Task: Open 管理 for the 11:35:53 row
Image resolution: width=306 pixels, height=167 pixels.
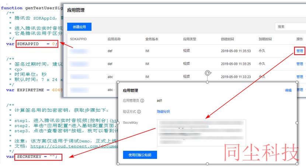Action: tap(300, 51)
